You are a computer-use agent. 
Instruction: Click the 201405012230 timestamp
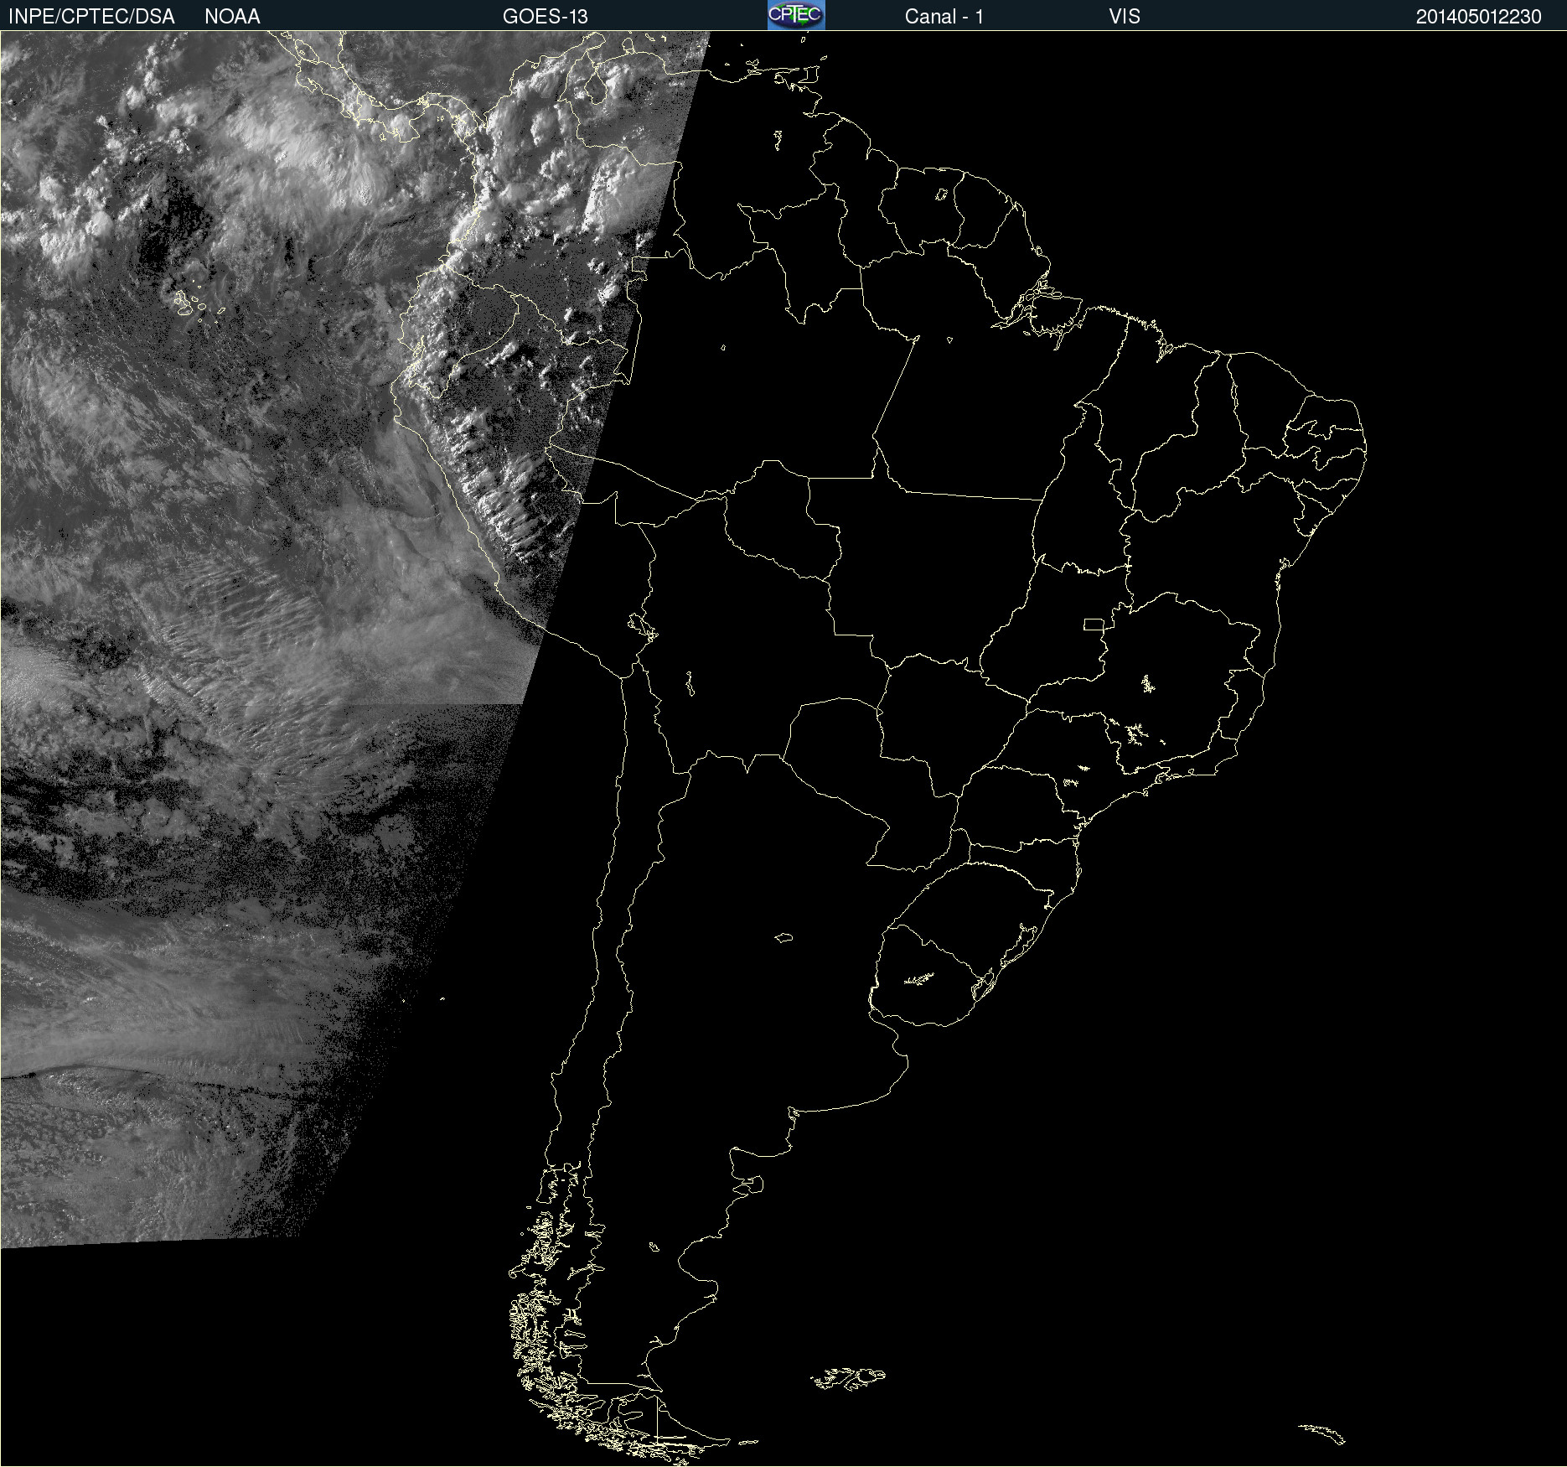pyautogui.click(x=1479, y=17)
